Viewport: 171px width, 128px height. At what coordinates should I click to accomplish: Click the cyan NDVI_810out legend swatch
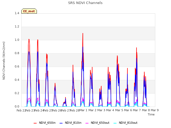point(115,123)
